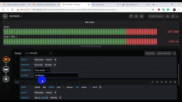Open the Time series format dropdown
Viewport: 182px width, 102px height.
coord(42,70)
